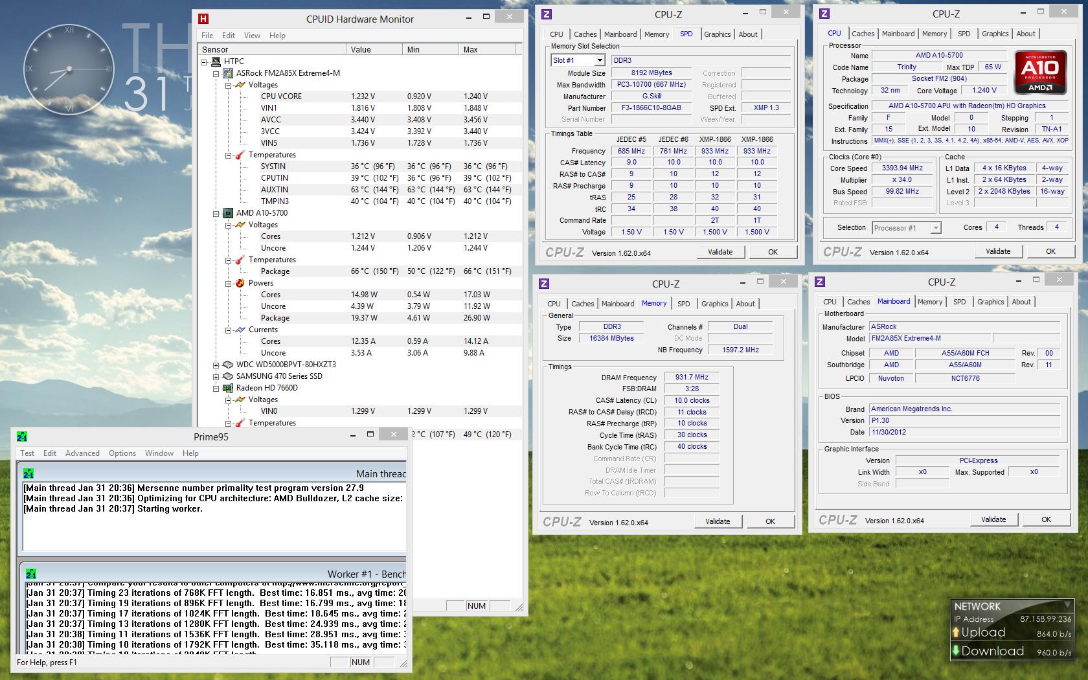Screen dimensions: 1088x680
Task: Click the Temperatures thermometer icon under AMD A10-5700
Action: [240, 260]
